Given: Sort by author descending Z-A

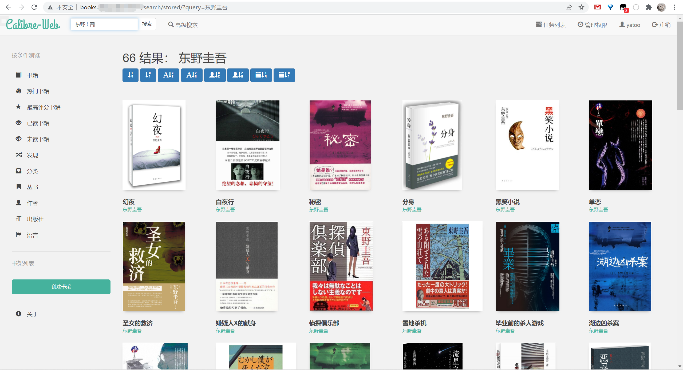Looking at the screenshot, I should (x=238, y=75).
